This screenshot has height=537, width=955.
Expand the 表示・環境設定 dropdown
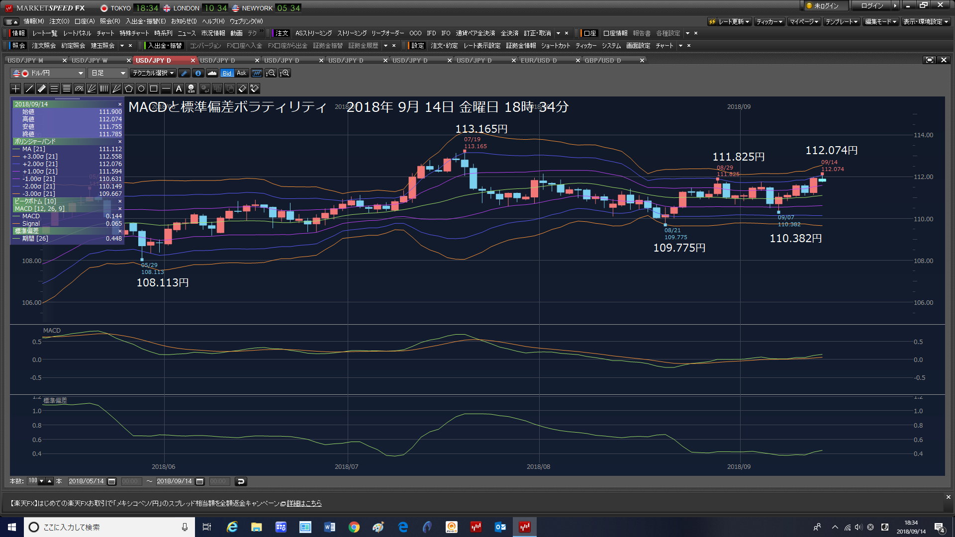(926, 21)
